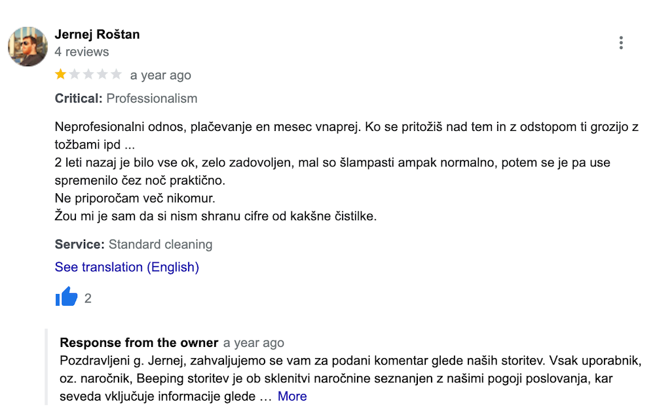
Task: Click See translation (English) link
Action: 127,267
